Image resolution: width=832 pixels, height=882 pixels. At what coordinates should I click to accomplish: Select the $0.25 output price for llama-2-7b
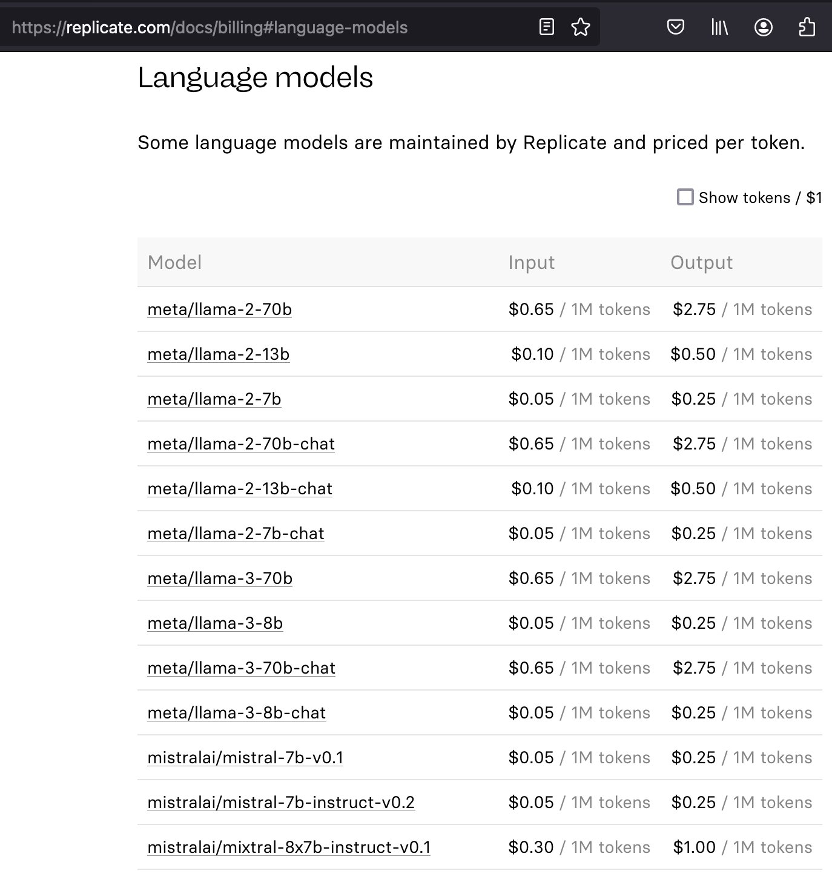pos(693,399)
